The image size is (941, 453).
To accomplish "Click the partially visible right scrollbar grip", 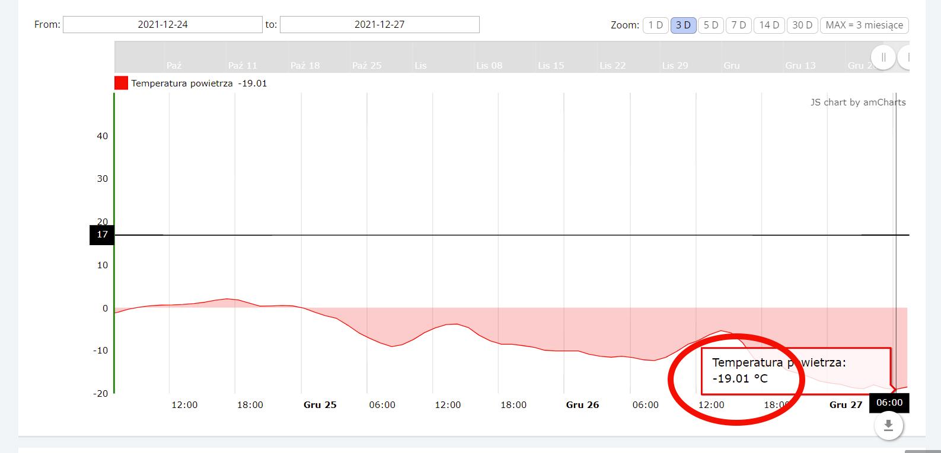I will 905,57.
